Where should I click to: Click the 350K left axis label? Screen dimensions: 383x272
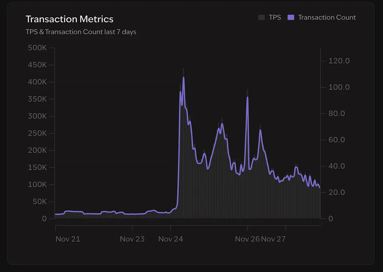click(x=37, y=99)
